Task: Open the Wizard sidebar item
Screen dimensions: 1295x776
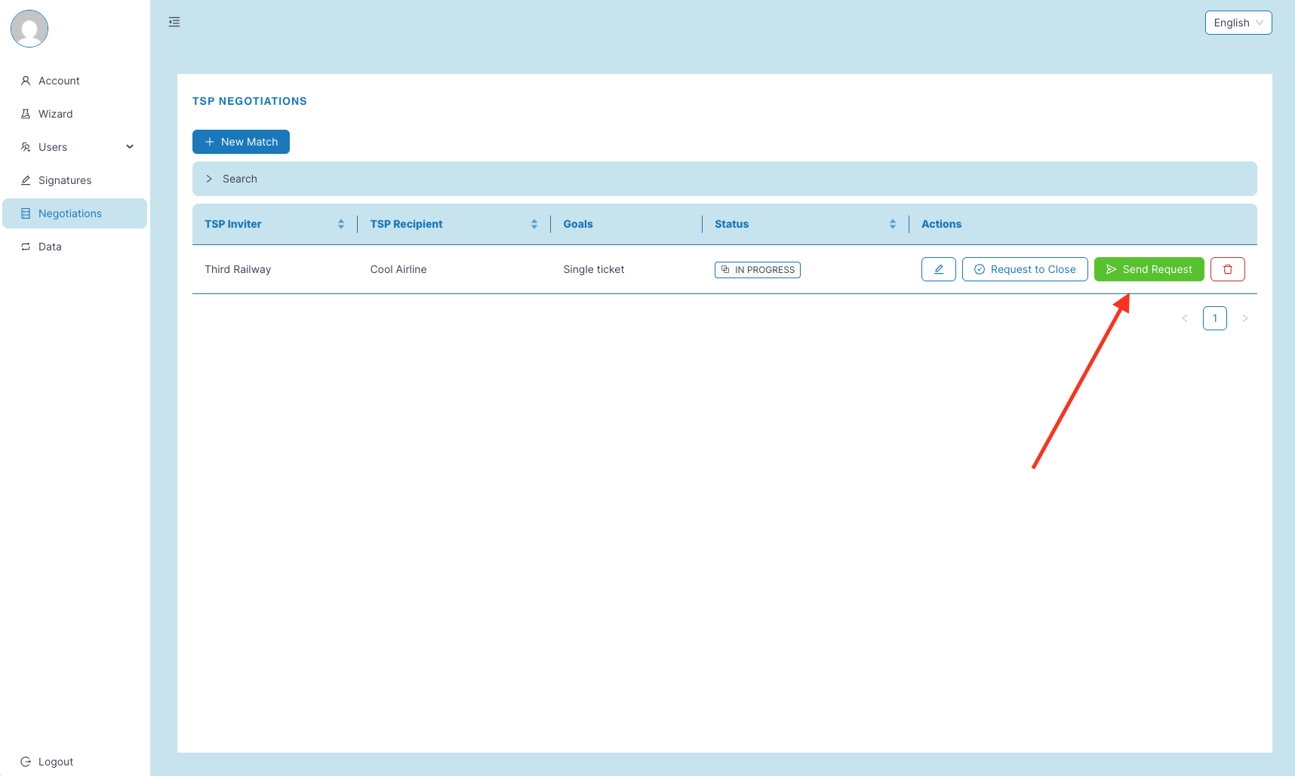Action: point(55,114)
